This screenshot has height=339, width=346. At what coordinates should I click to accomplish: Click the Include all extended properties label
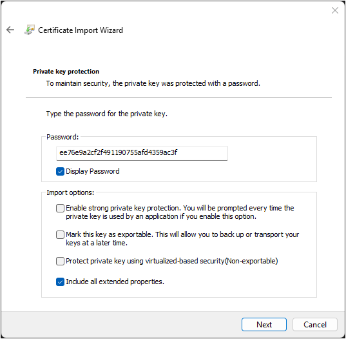pyautogui.click(x=115, y=282)
